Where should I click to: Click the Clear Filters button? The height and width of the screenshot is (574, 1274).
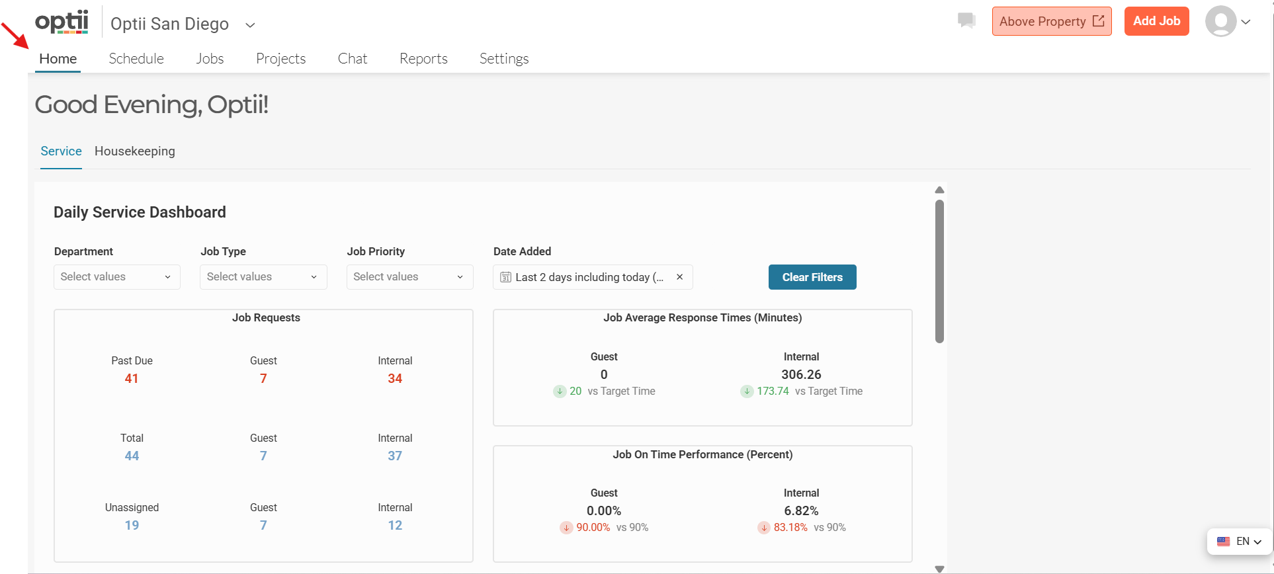pyautogui.click(x=812, y=277)
